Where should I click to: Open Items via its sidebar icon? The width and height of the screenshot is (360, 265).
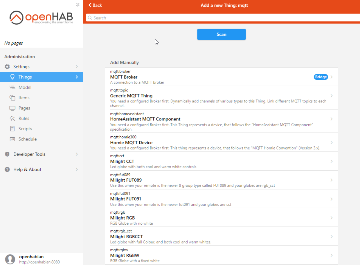[12, 98]
